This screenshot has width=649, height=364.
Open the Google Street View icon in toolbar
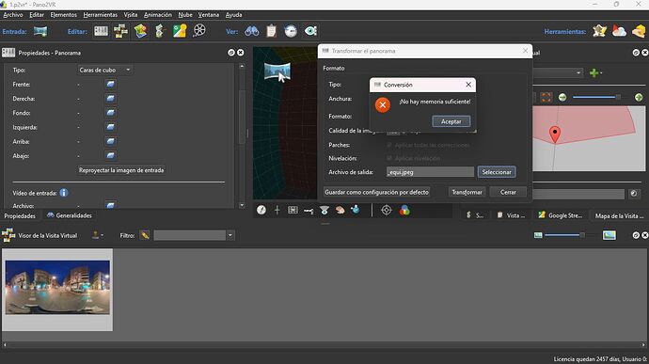click(x=180, y=31)
